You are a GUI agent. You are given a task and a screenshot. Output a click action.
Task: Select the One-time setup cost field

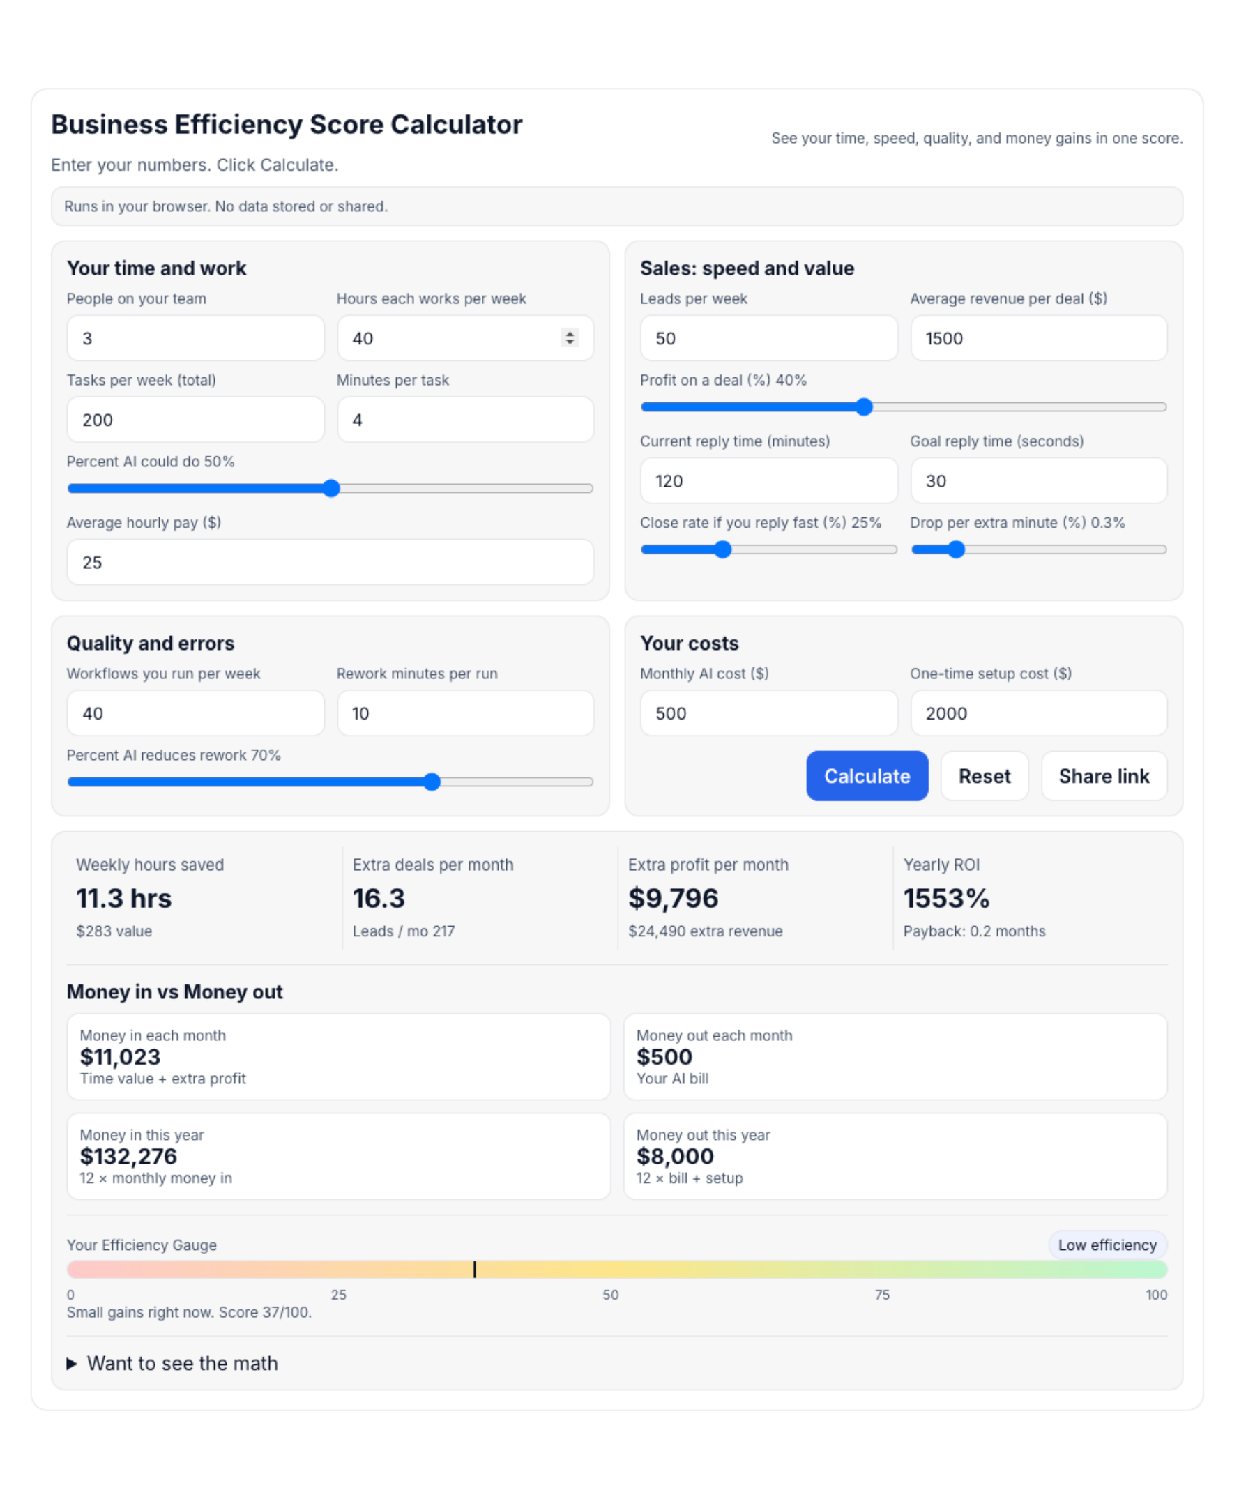1038,713
